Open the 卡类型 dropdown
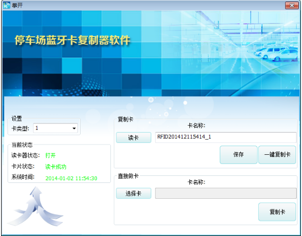This screenshot has height=236, width=302. click(x=55, y=128)
